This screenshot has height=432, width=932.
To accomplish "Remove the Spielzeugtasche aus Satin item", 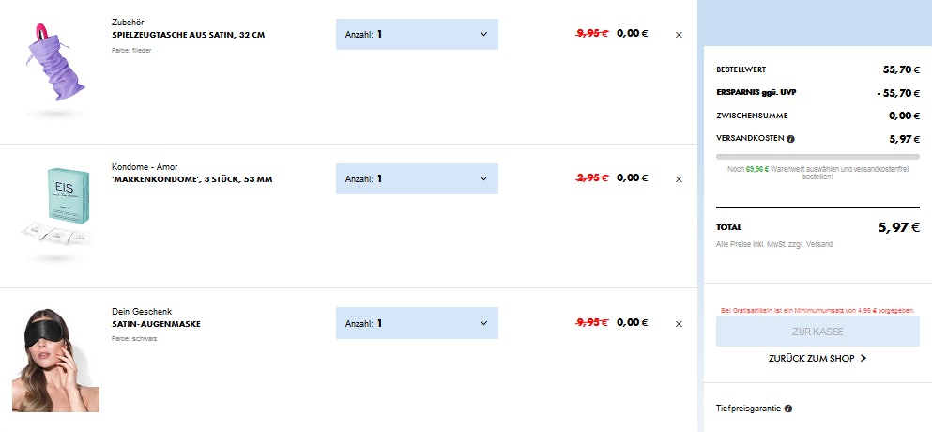I will (x=679, y=35).
